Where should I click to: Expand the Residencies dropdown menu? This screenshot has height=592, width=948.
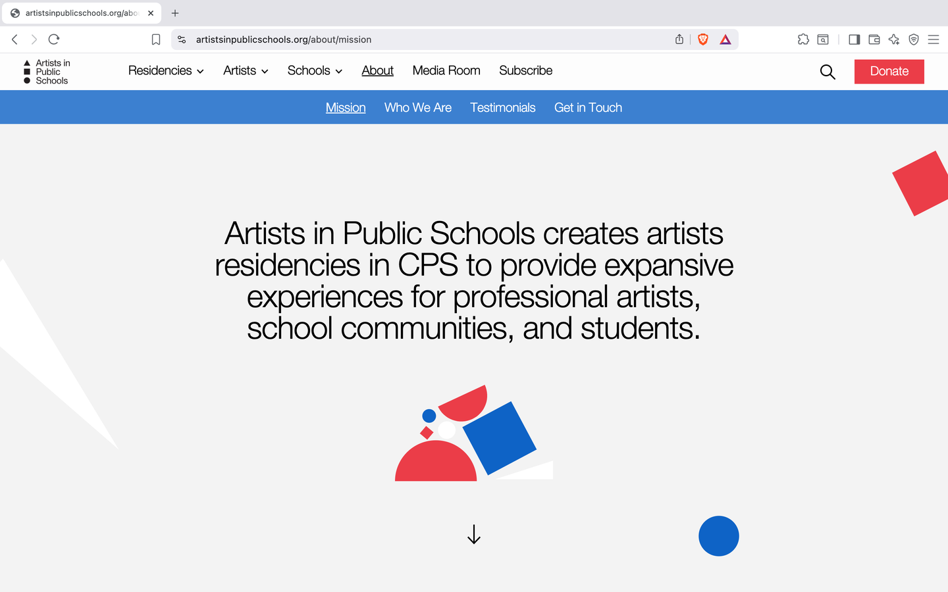(x=166, y=71)
